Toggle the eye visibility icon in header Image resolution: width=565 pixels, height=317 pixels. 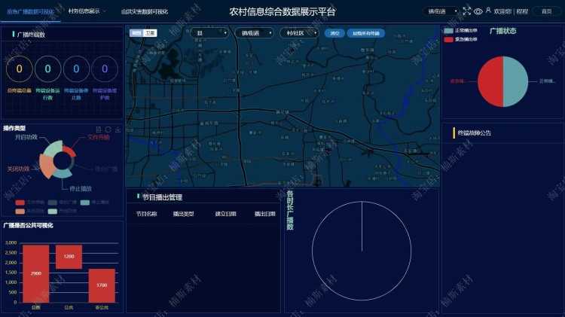coord(478,11)
